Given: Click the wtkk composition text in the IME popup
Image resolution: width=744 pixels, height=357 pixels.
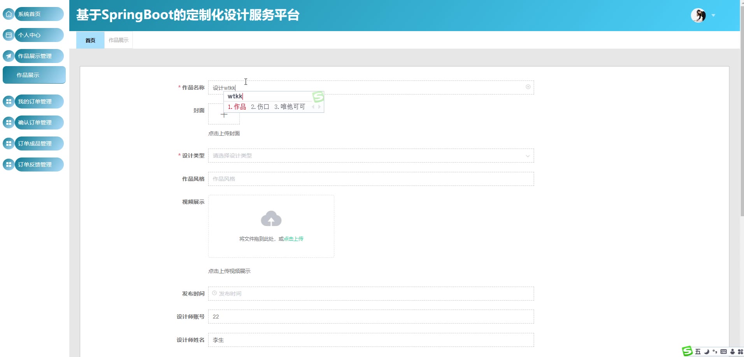Looking at the screenshot, I should coord(235,96).
